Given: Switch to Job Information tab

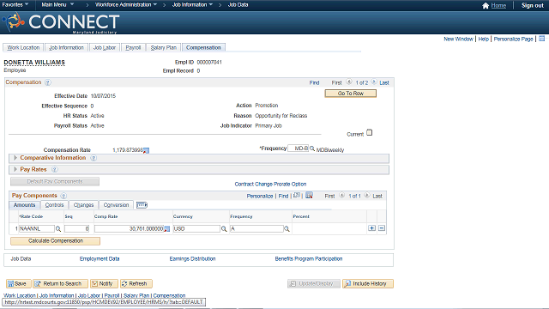Looking at the screenshot, I should click(66, 48).
